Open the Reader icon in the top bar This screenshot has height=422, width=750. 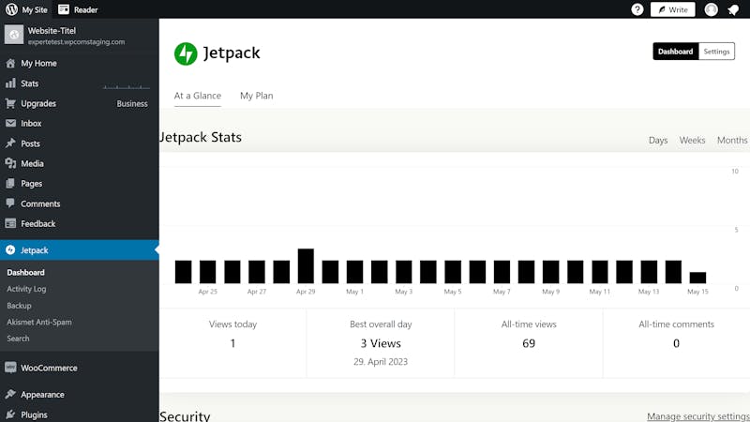pos(64,9)
